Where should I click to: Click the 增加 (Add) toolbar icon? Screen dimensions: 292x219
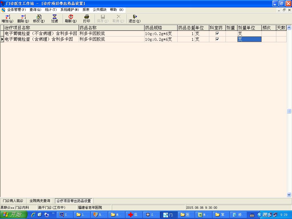pos(7,19)
